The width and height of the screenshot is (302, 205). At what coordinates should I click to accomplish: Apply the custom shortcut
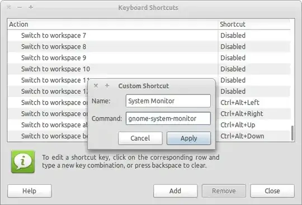189,138
